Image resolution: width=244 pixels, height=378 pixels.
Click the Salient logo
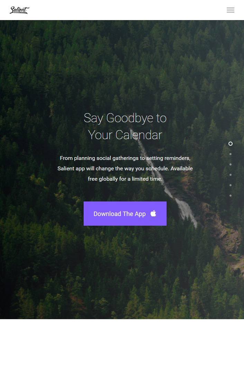19,10
